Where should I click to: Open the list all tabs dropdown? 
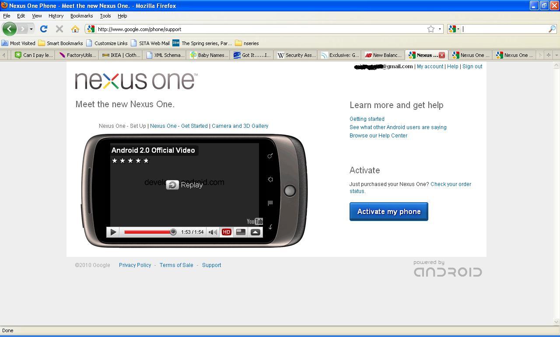coord(556,55)
